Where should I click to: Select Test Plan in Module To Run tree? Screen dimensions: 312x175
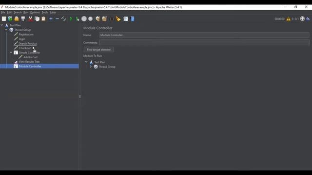click(99, 62)
